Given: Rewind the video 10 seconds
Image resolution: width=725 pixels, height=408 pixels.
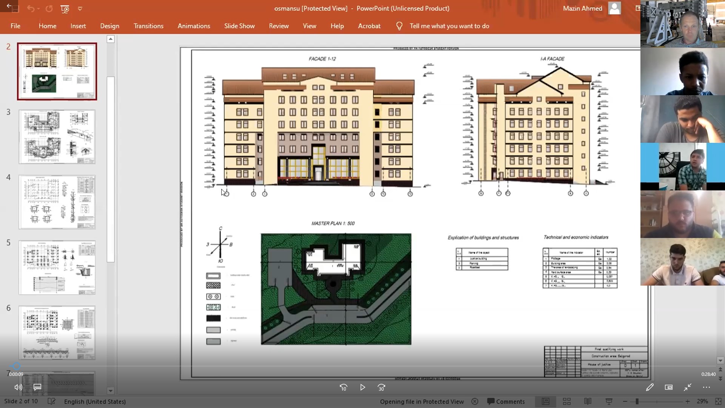Looking at the screenshot, I should click(343, 387).
